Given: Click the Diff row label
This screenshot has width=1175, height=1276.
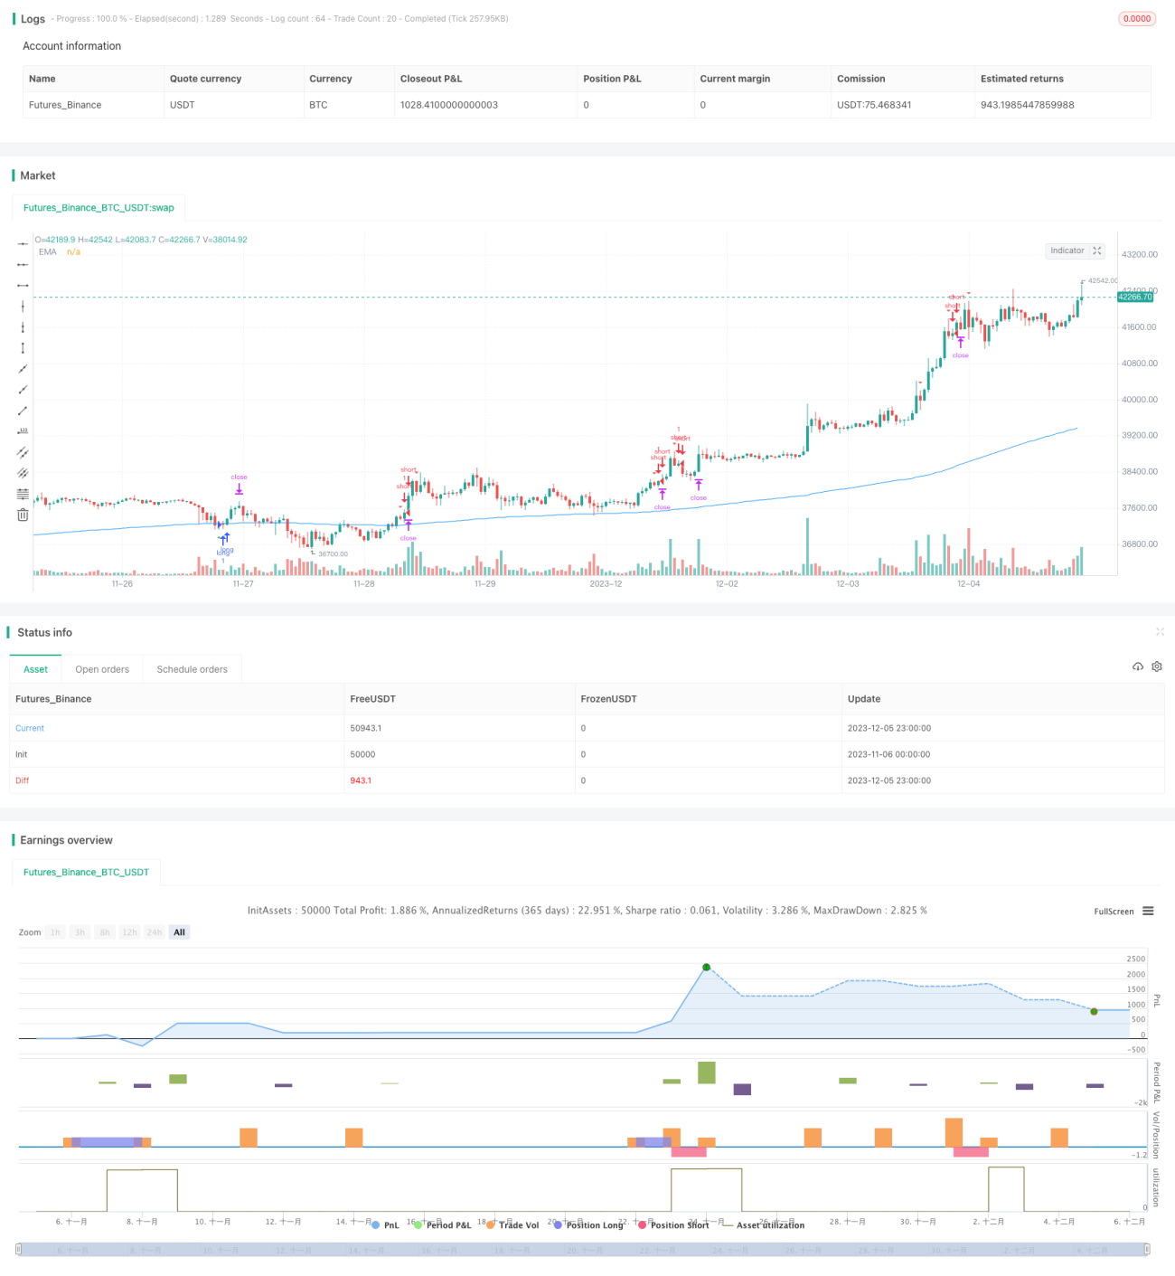Looking at the screenshot, I should [x=22, y=780].
